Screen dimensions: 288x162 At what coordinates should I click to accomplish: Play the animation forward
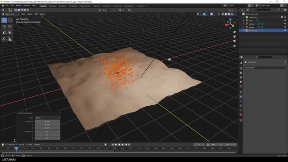[x=122, y=145]
